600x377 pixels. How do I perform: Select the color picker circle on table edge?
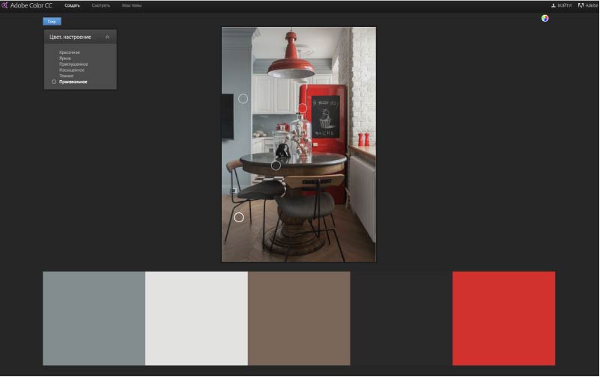[x=276, y=165]
